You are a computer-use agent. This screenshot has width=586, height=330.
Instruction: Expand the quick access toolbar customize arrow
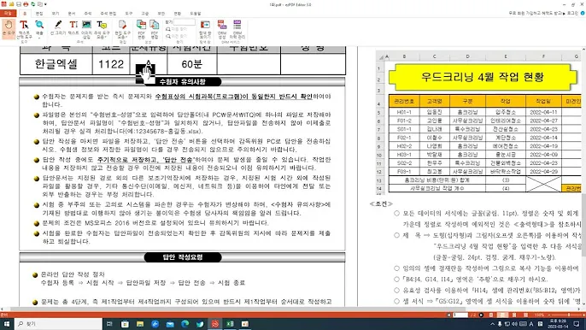[45, 4]
